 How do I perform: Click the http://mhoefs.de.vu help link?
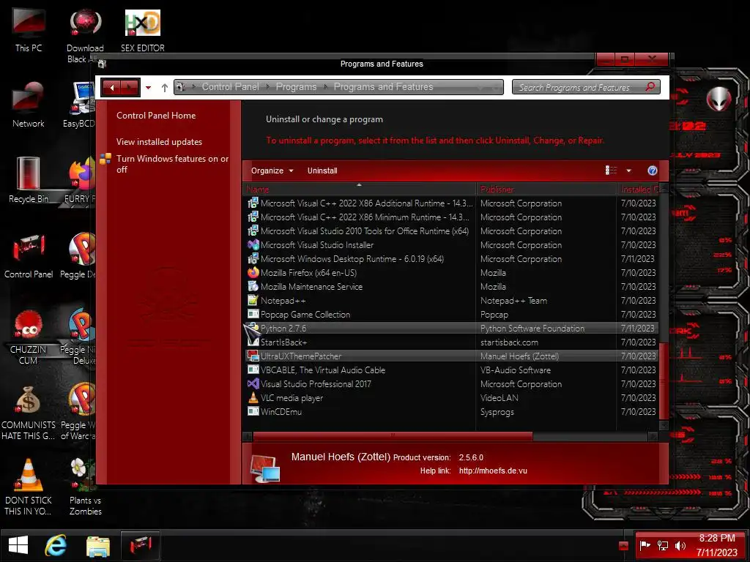[x=493, y=471]
